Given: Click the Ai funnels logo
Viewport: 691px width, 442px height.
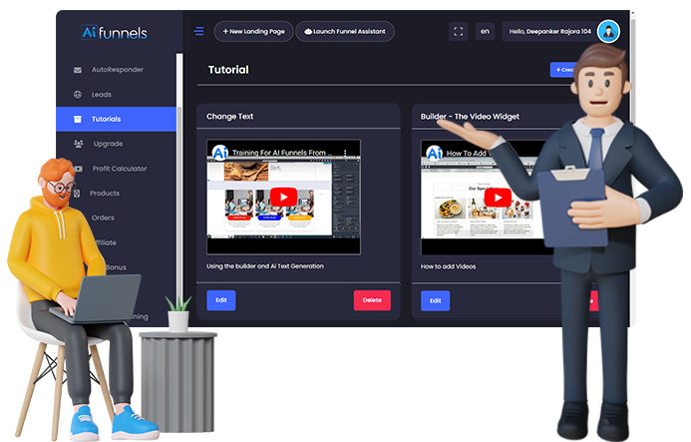Looking at the screenshot, I should [x=115, y=33].
